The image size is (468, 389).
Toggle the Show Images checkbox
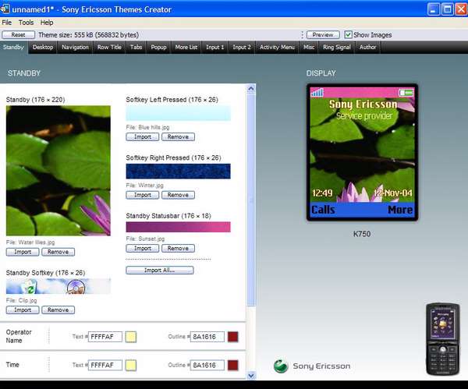pos(348,35)
